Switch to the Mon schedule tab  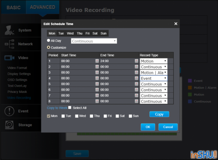pos(52,33)
